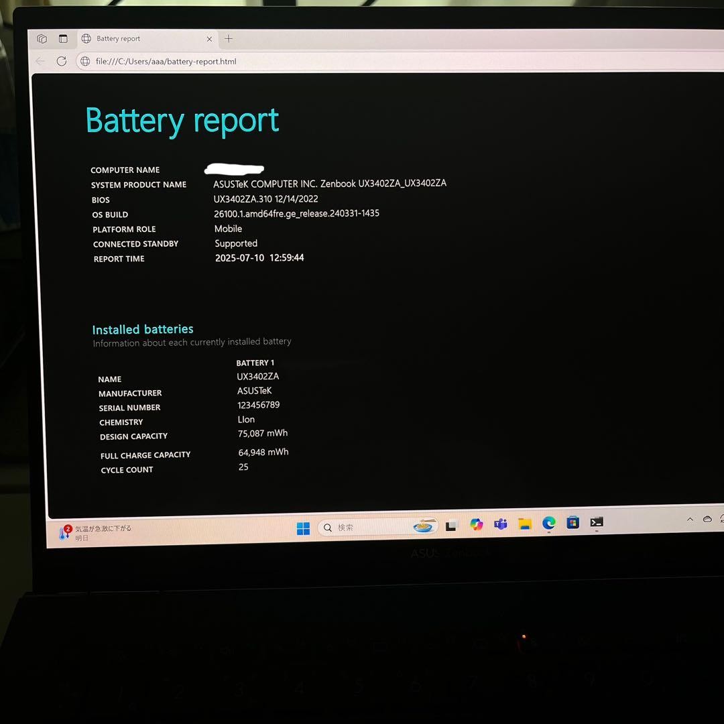The height and width of the screenshot is (724, 724).
Task: Select full charge capacity 64,948 mWh
Action: [263, 452]
